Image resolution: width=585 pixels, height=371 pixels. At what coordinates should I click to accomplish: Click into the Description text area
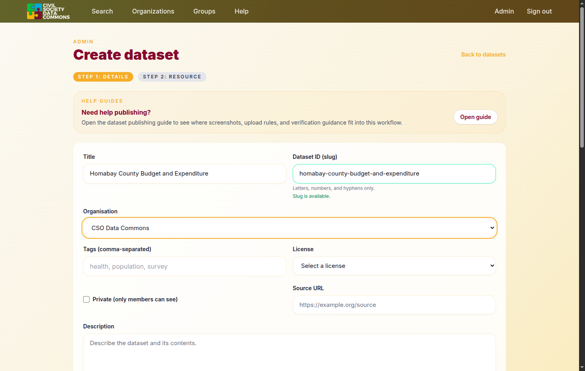point(290,352)
